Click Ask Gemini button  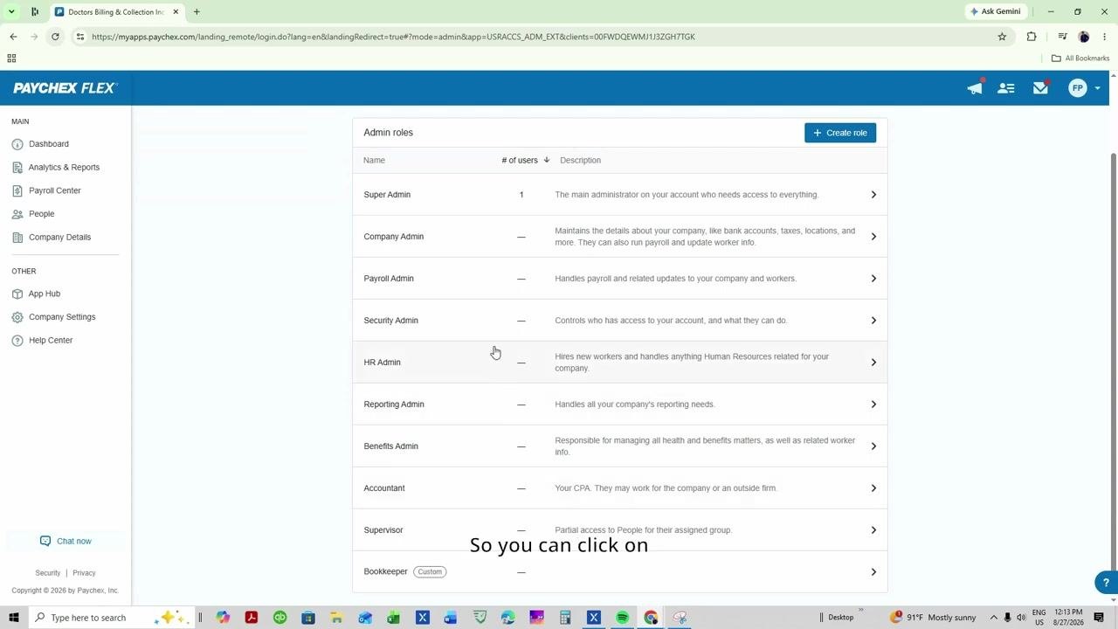click(x=995, y=11)
